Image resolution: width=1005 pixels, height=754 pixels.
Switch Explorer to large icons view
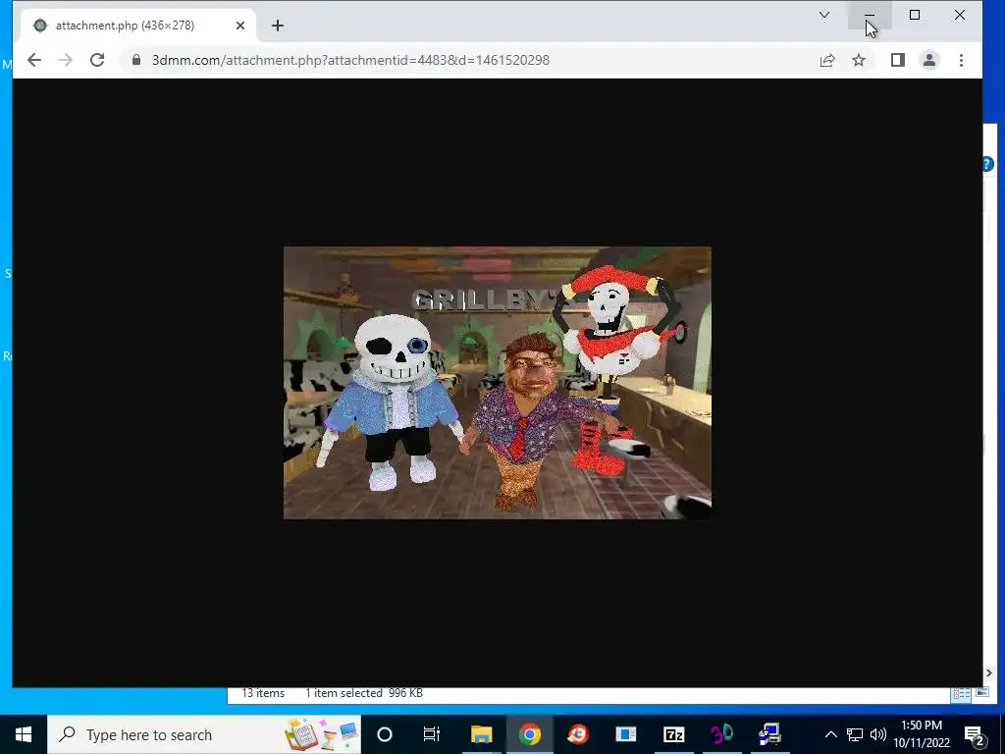click(981, 692)
